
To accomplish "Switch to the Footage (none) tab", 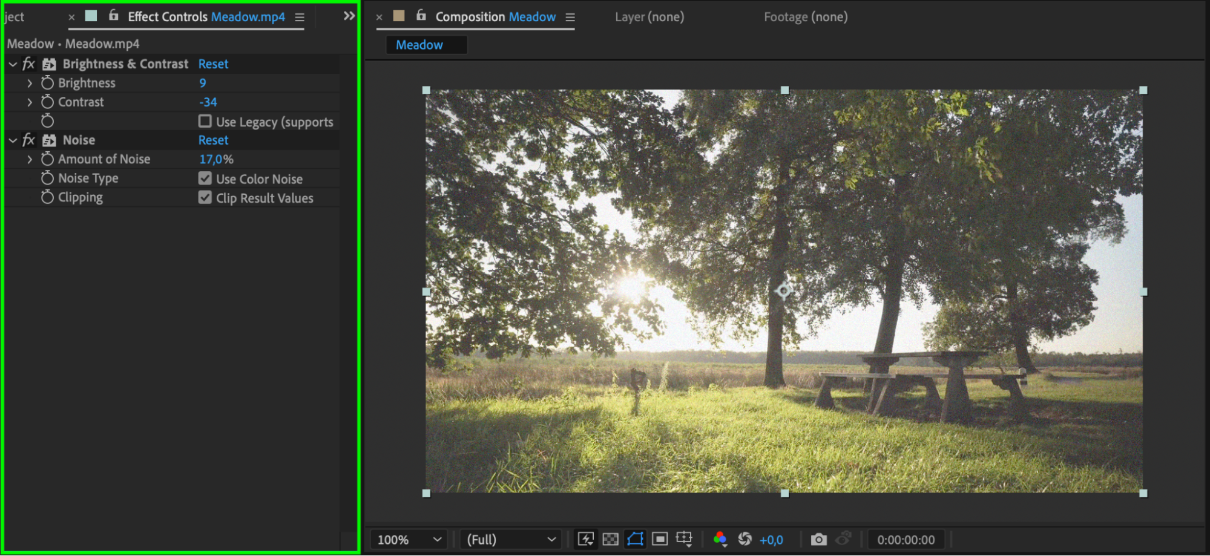I will [806, 17].
